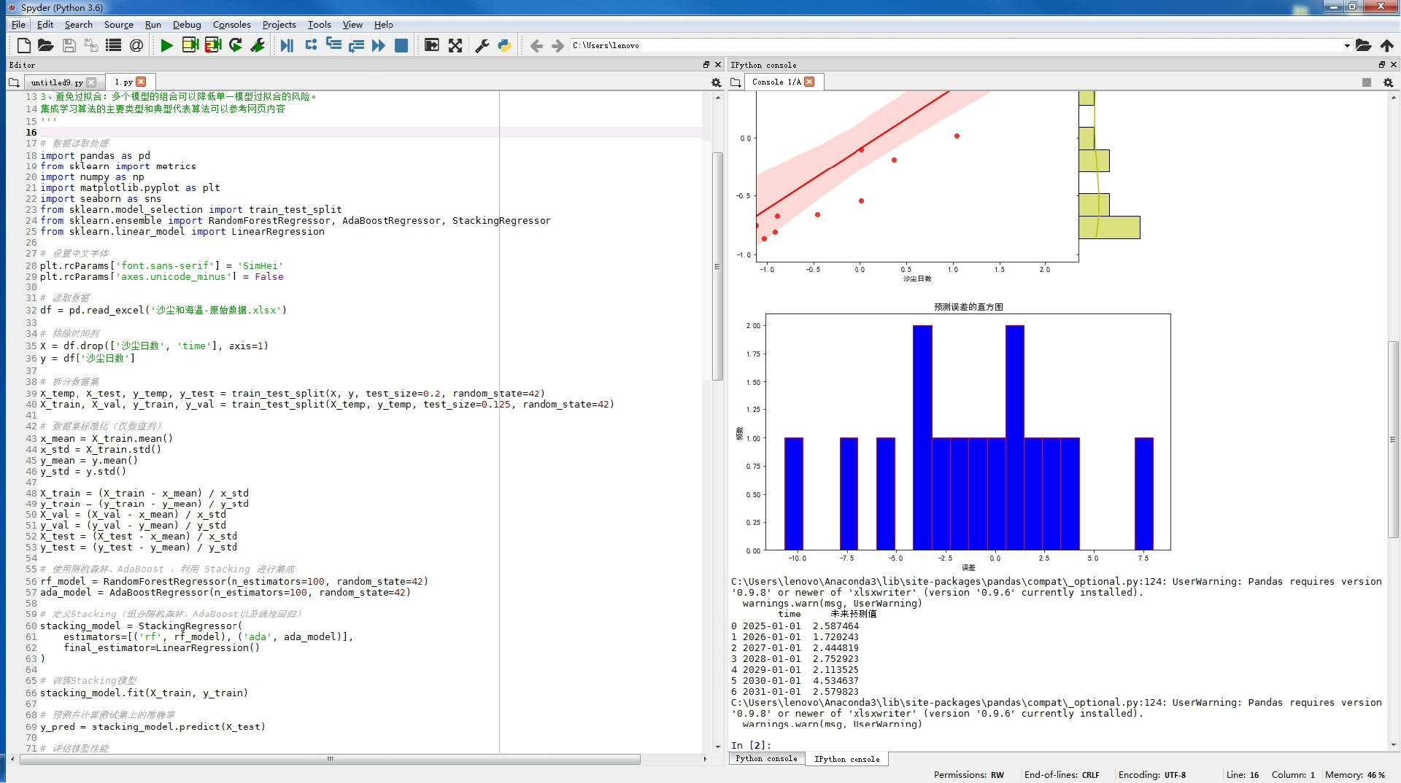Click the editor horizontal scrollbar thumb
This screenshot has width=1401, height=783.
(x=330, y=760)
